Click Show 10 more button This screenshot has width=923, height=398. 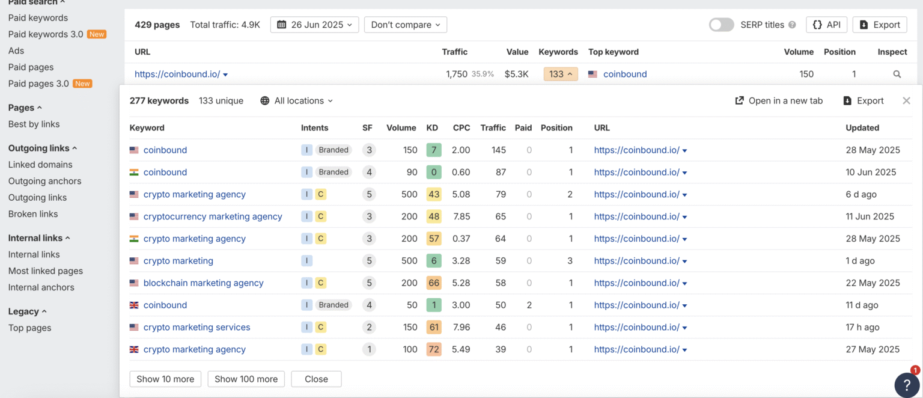165,379
